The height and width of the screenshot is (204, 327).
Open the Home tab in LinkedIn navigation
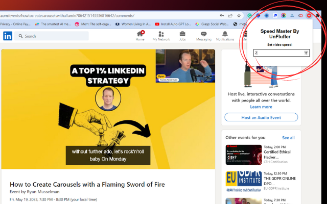[x=140, y=36]
